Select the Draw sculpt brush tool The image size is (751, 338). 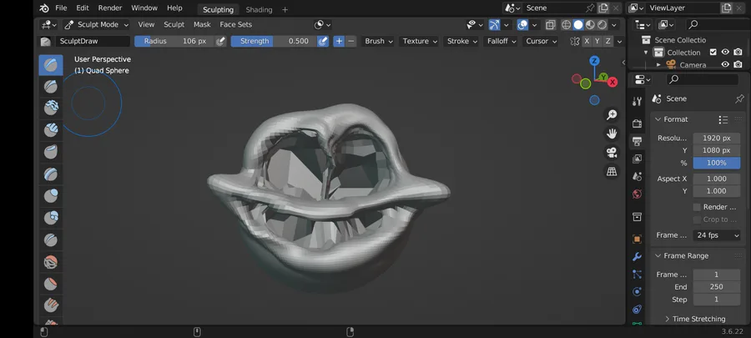click(51, 65)
